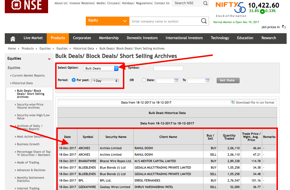290x190 pixels.
Task: Click the Historical Data breadcrumb link
Action: [84, 48]
